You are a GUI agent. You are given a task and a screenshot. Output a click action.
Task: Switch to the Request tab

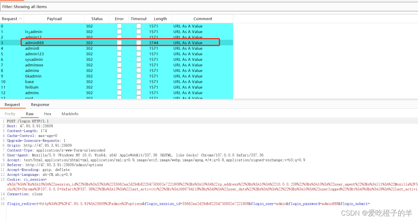[x=12, y=105]
